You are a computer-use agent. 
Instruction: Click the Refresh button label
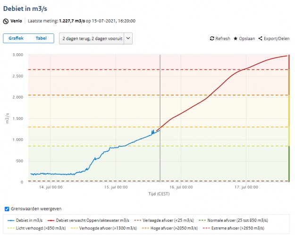(x=223, y=39)
